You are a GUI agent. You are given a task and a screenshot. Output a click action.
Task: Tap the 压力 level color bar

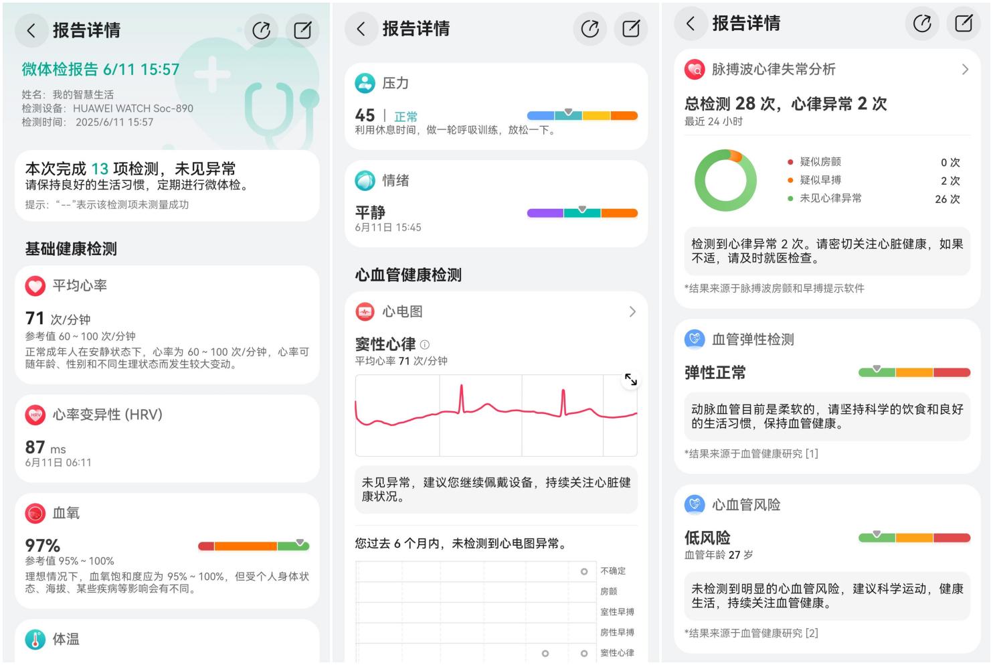582,115
